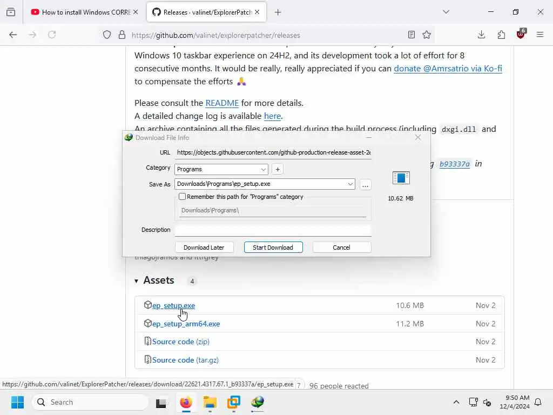Open Firefox recent browsing view icon
The height and width of the screenshot is (415, 553).
(11, 12)
